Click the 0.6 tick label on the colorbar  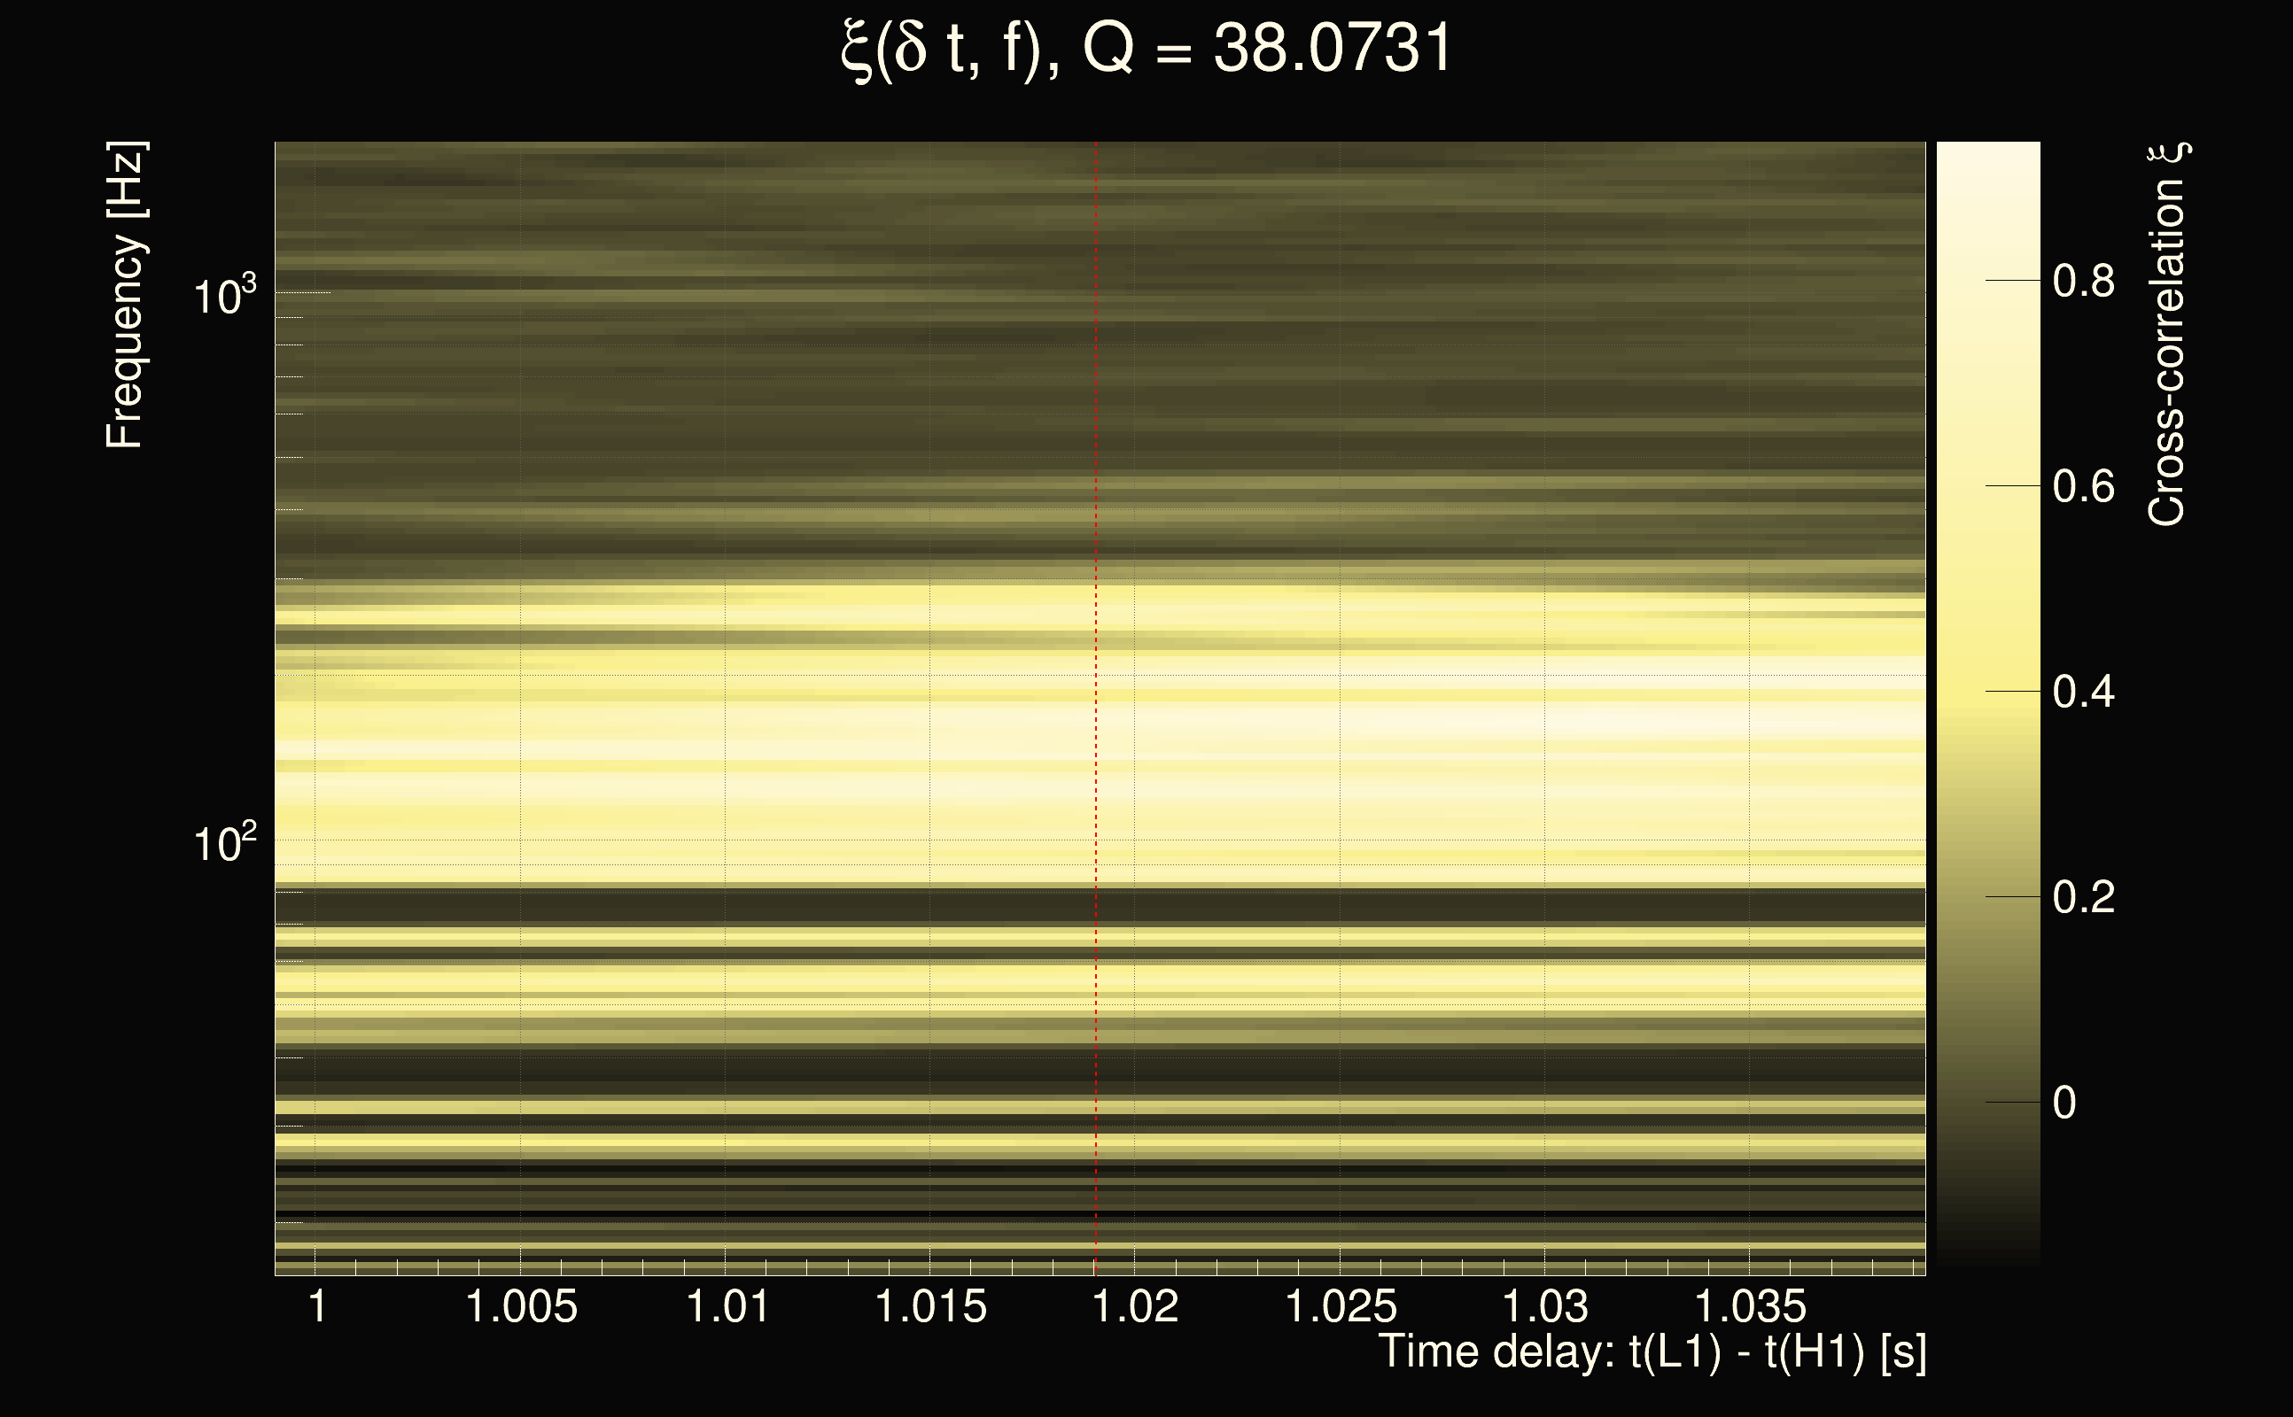point(2083,486)
